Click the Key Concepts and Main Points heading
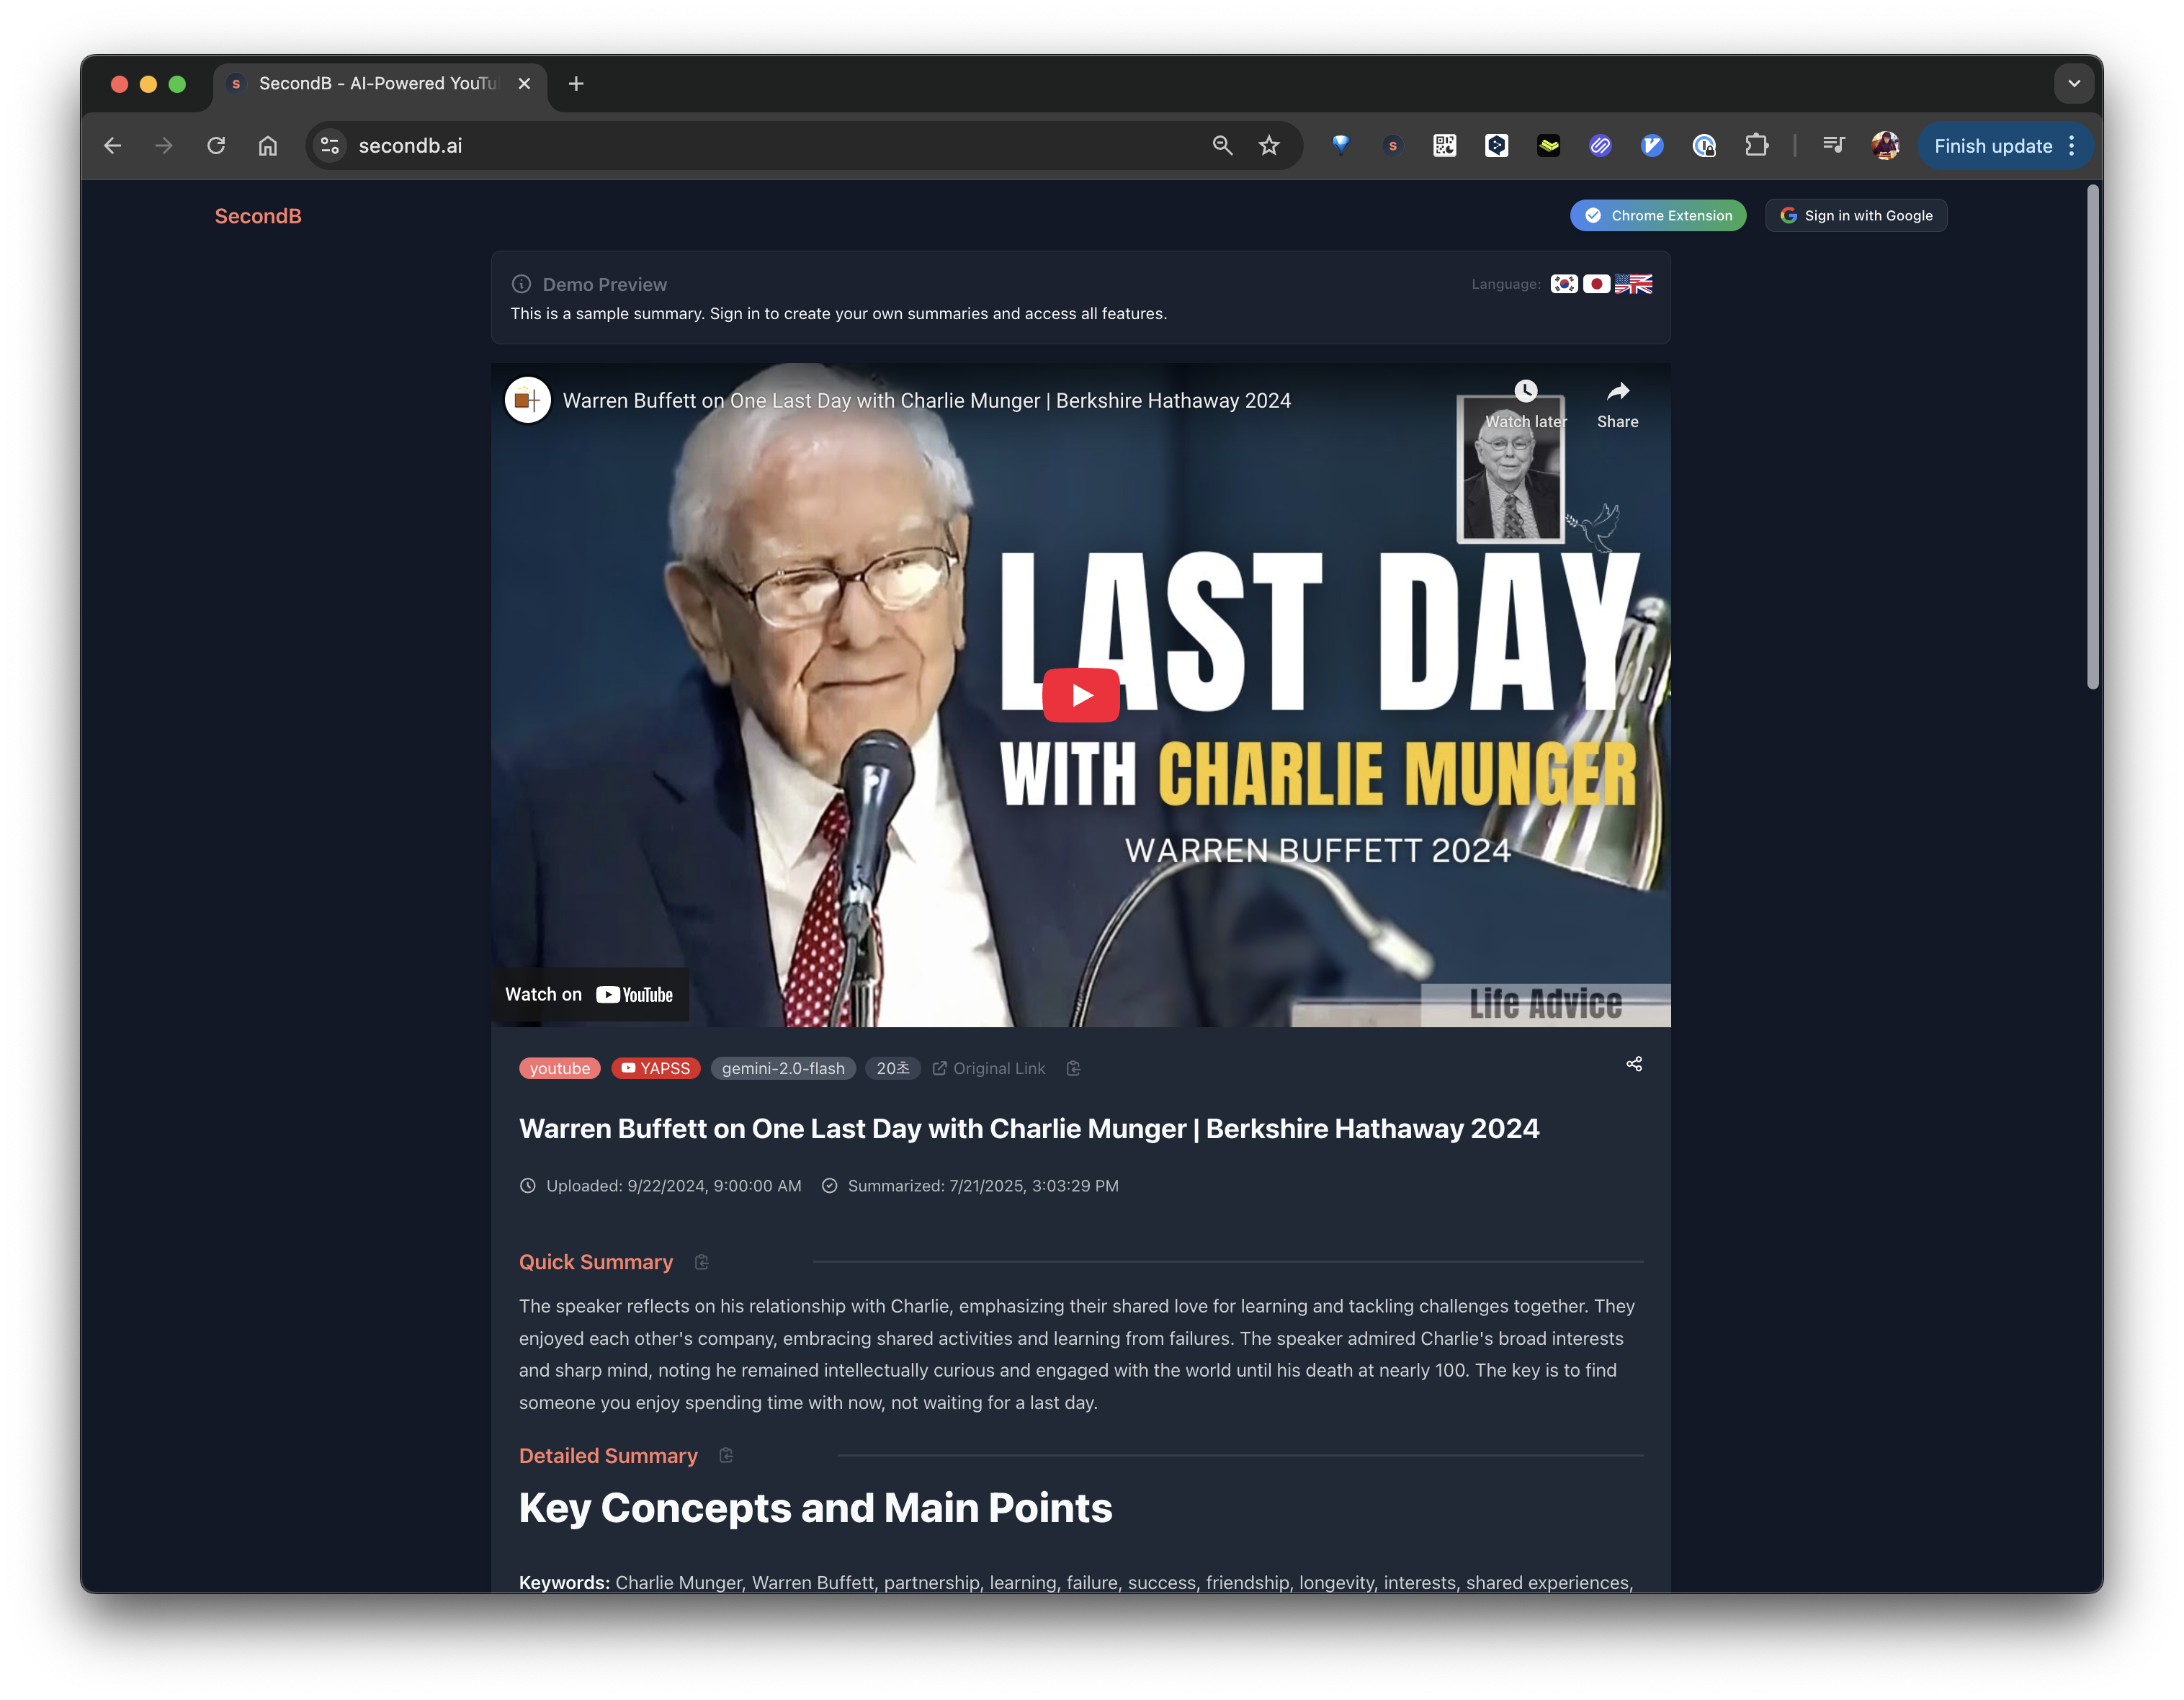The image size is (2184, 1700). [x=815, y=1508]
